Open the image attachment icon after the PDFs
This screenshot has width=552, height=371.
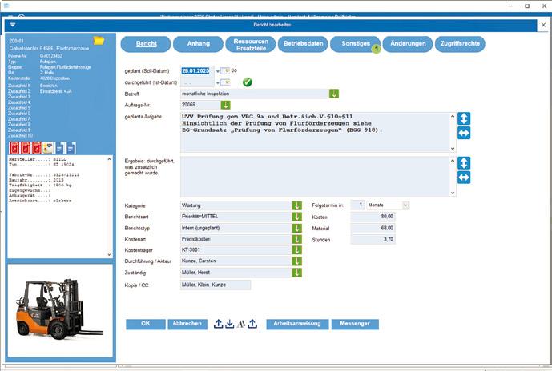coord(48,148)
